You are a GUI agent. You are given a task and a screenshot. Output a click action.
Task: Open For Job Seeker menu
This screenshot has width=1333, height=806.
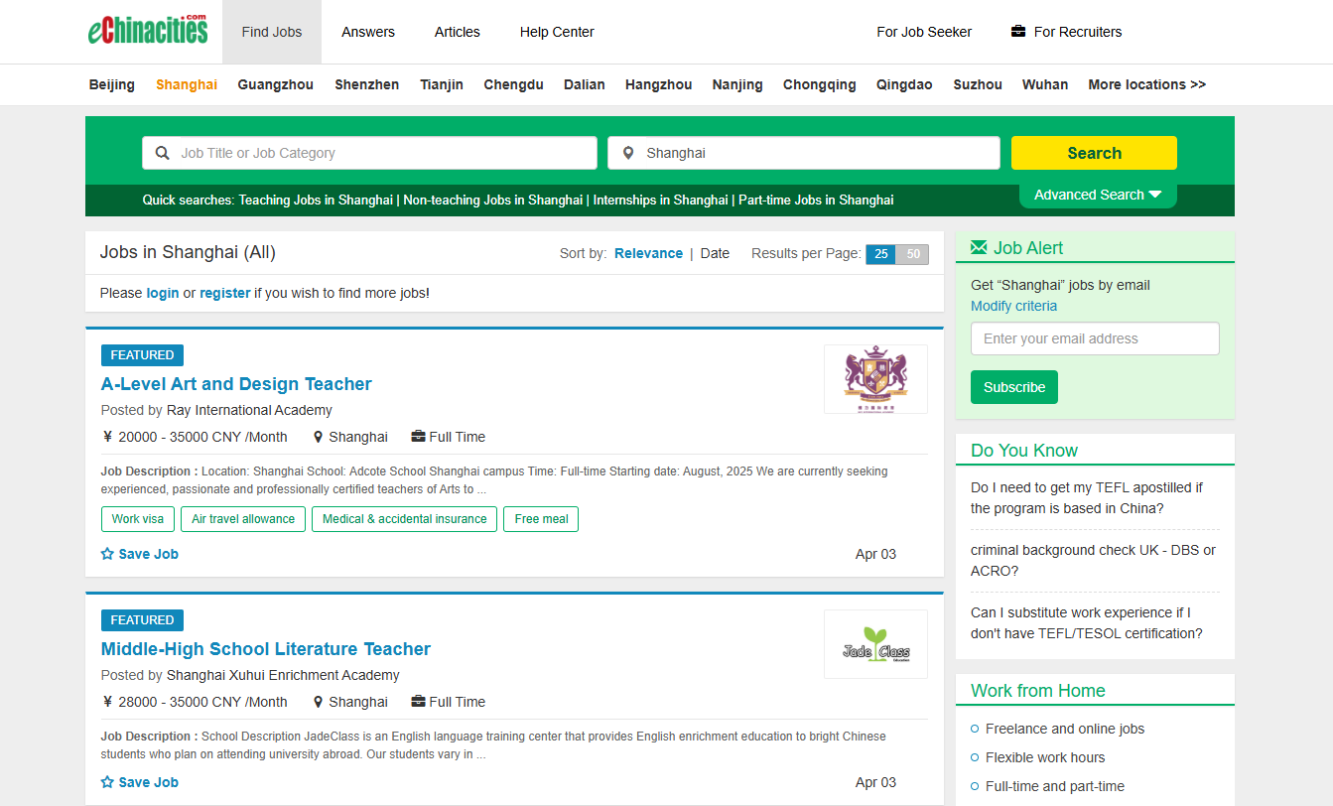924,32
